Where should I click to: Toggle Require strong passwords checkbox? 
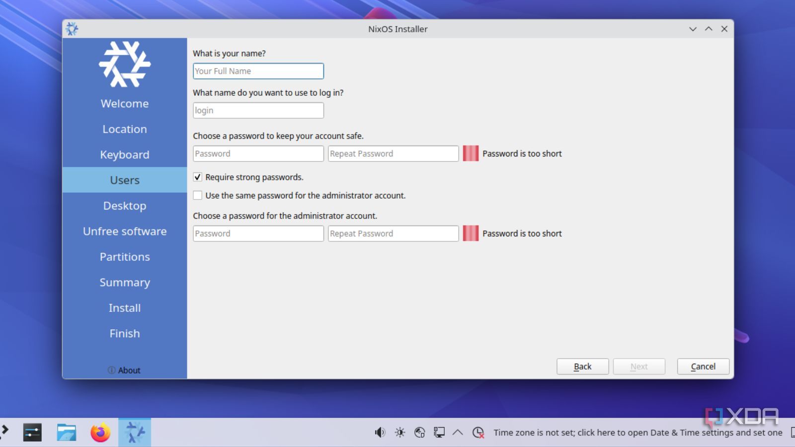(x=198, y=177)
